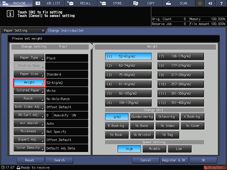The width and height of the screenshot is (227, 170).
Task: Change unit to lb Index
Action: point(167,126)
